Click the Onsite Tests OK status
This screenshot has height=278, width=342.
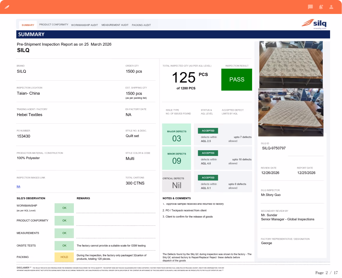pos(64,245)
